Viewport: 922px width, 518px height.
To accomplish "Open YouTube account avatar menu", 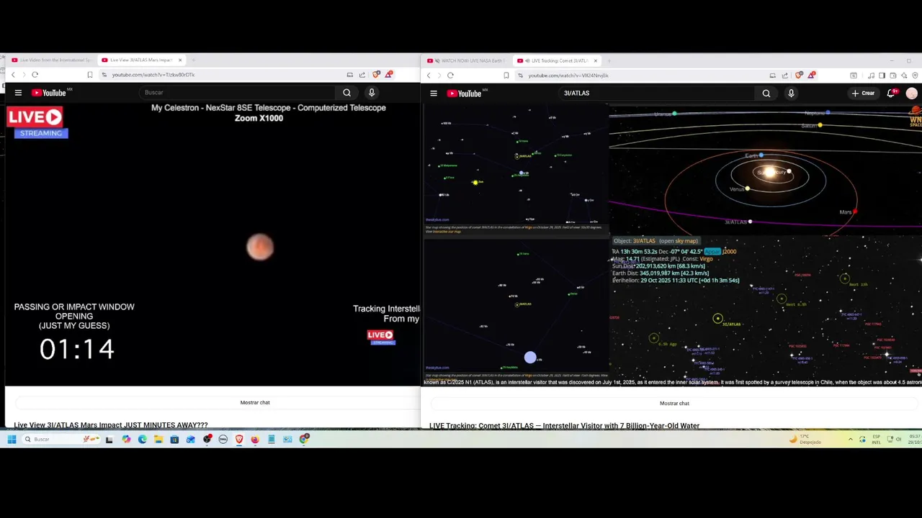I will click(x=912, y=93).
